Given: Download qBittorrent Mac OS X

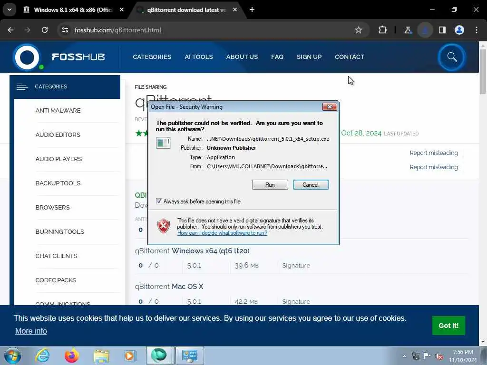Looking at the screenshot, I should (x=169, y=287).
